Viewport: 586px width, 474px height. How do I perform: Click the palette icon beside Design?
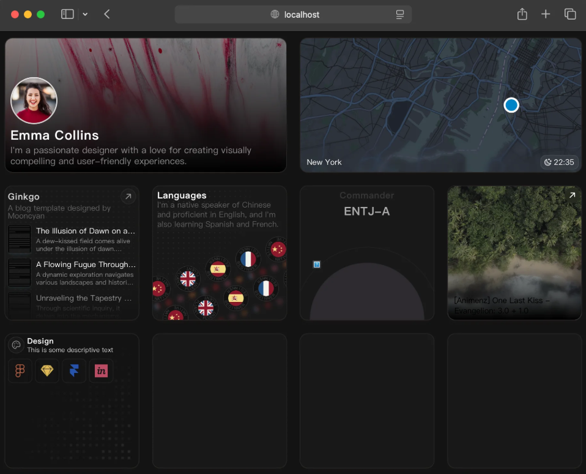tap(17, 345)
